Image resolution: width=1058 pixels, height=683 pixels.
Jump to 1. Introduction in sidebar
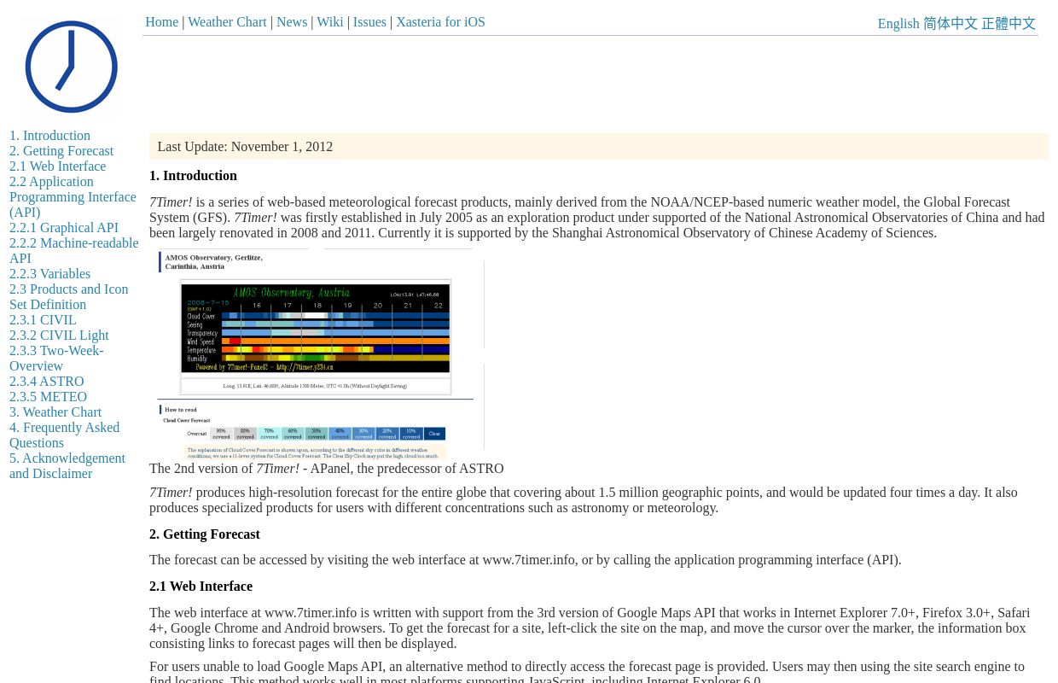tap(49, 136)
